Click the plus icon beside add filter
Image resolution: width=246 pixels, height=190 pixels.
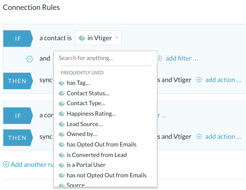tap(160, 58)
